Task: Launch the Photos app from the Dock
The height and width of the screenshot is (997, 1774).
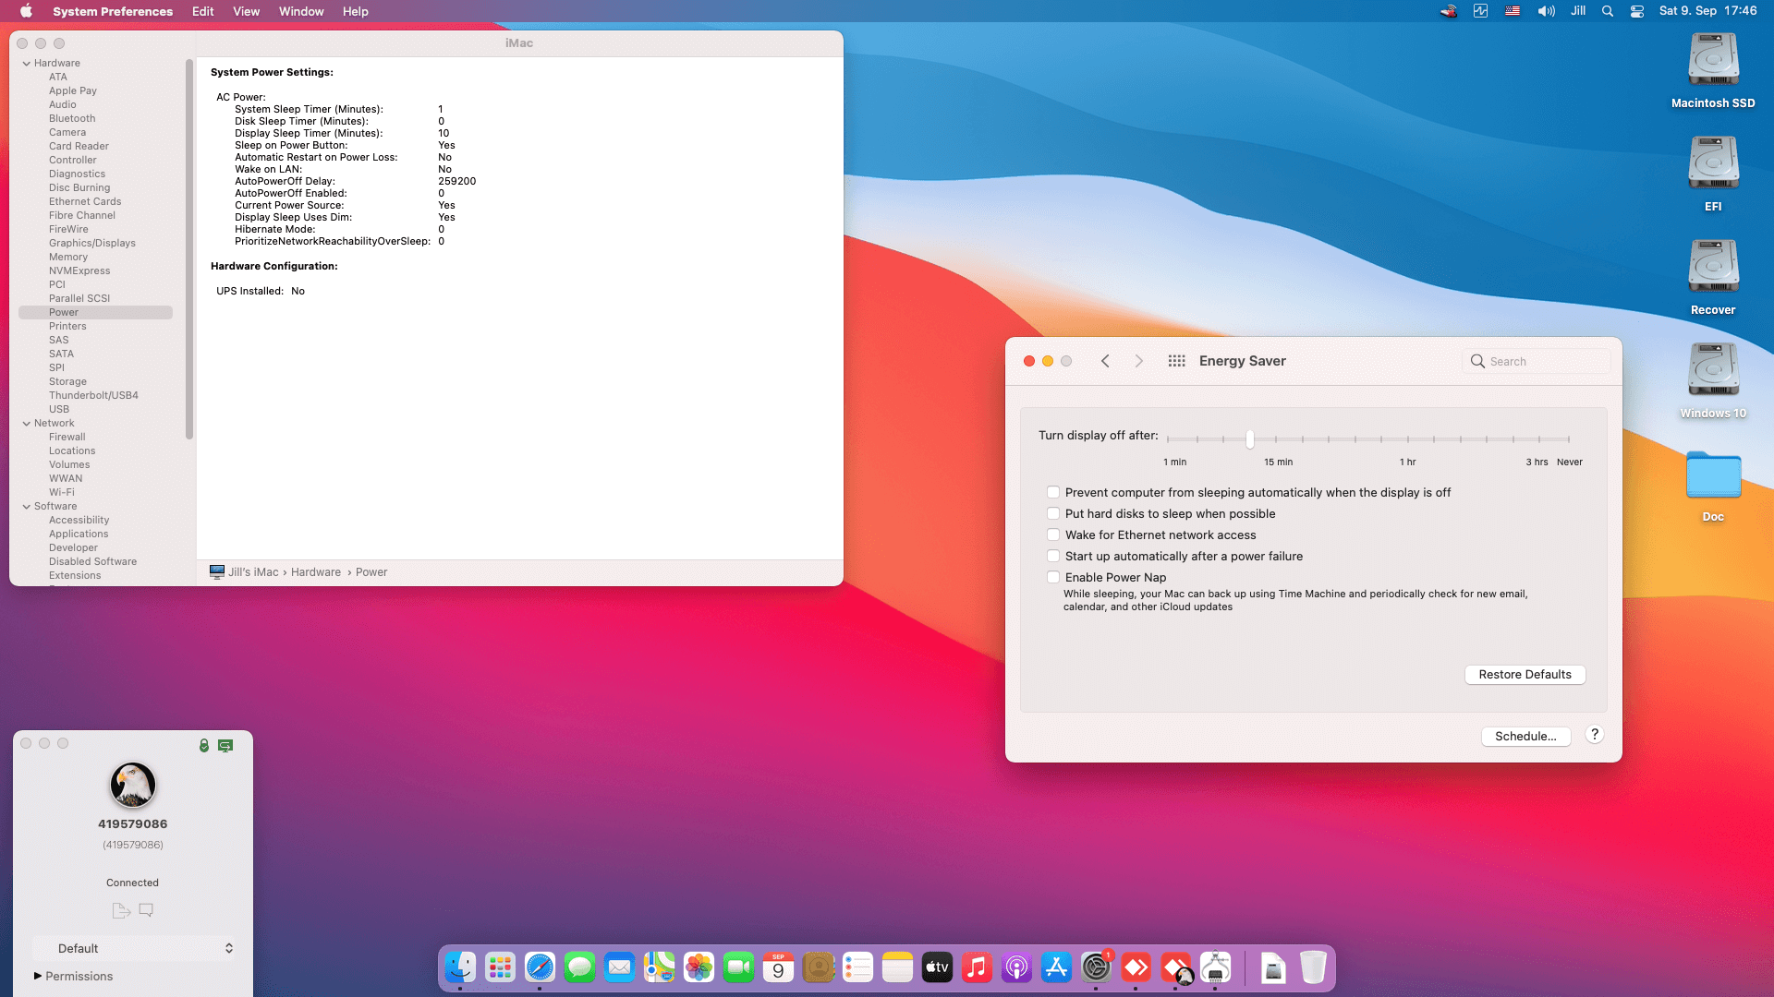Action: pos(699,967)
